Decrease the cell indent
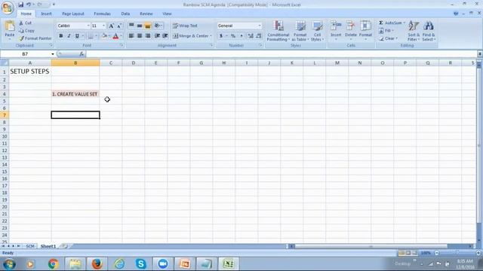The height and width of the screenshot is (271, 483). [x=158, y=36]
